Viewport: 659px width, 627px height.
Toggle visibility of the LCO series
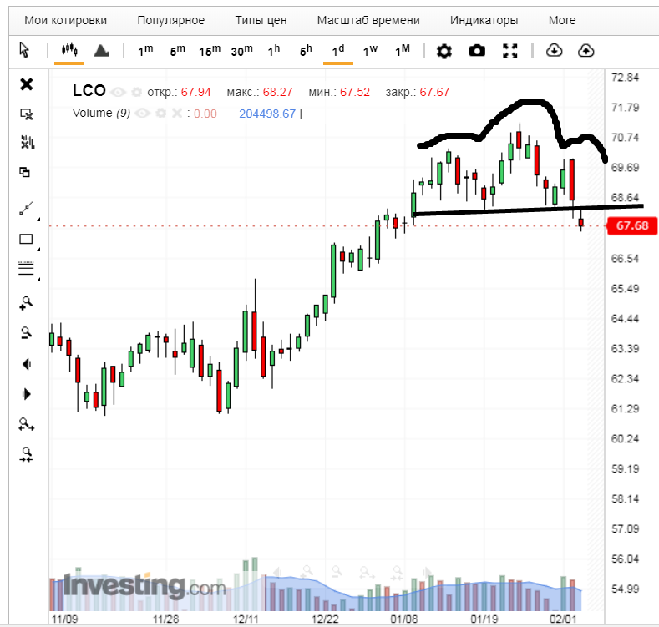coord(118,92)
